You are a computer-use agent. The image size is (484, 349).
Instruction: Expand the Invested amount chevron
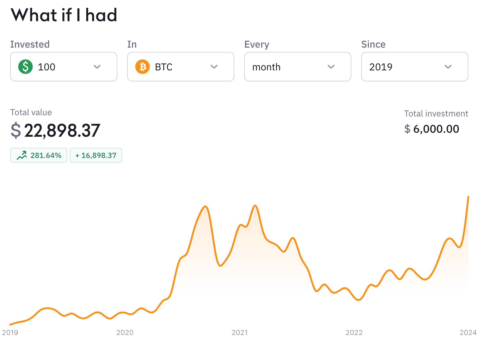pyautogui.click(x=97, y=67)
